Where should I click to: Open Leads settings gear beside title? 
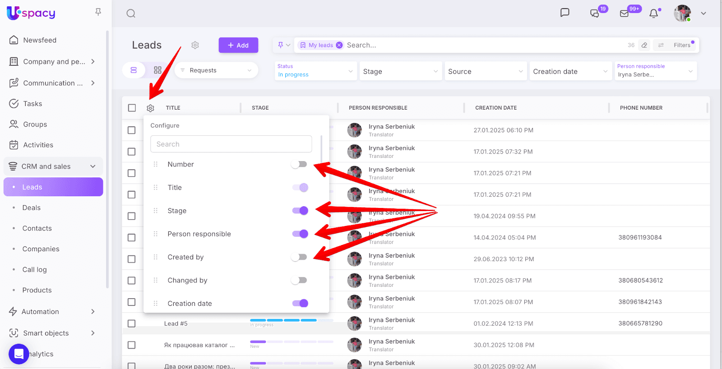point(195,45)
